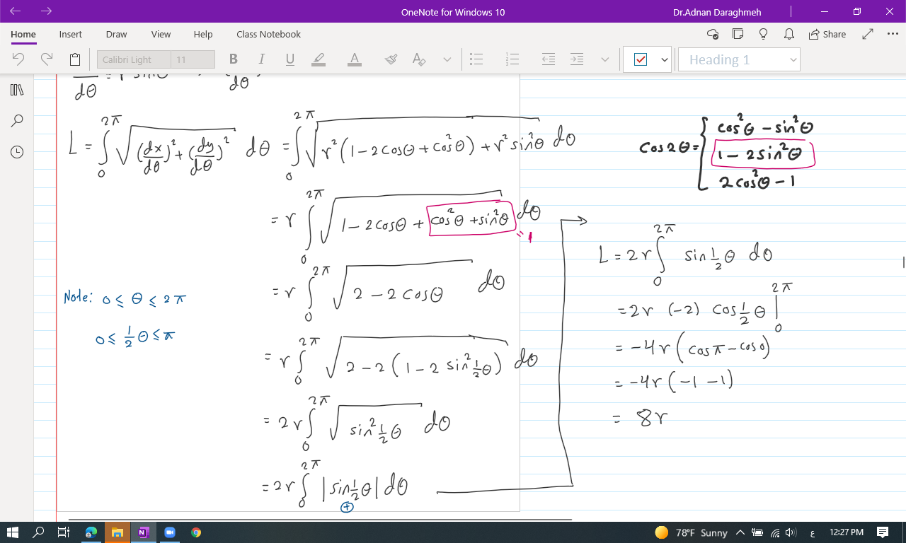
Task: Increase the paragraph indent
Action: pos(577,59)
